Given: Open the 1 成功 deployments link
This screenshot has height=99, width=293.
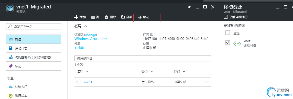Looking at the screenshot, I should pyautogui.click(x=79, y=48).
